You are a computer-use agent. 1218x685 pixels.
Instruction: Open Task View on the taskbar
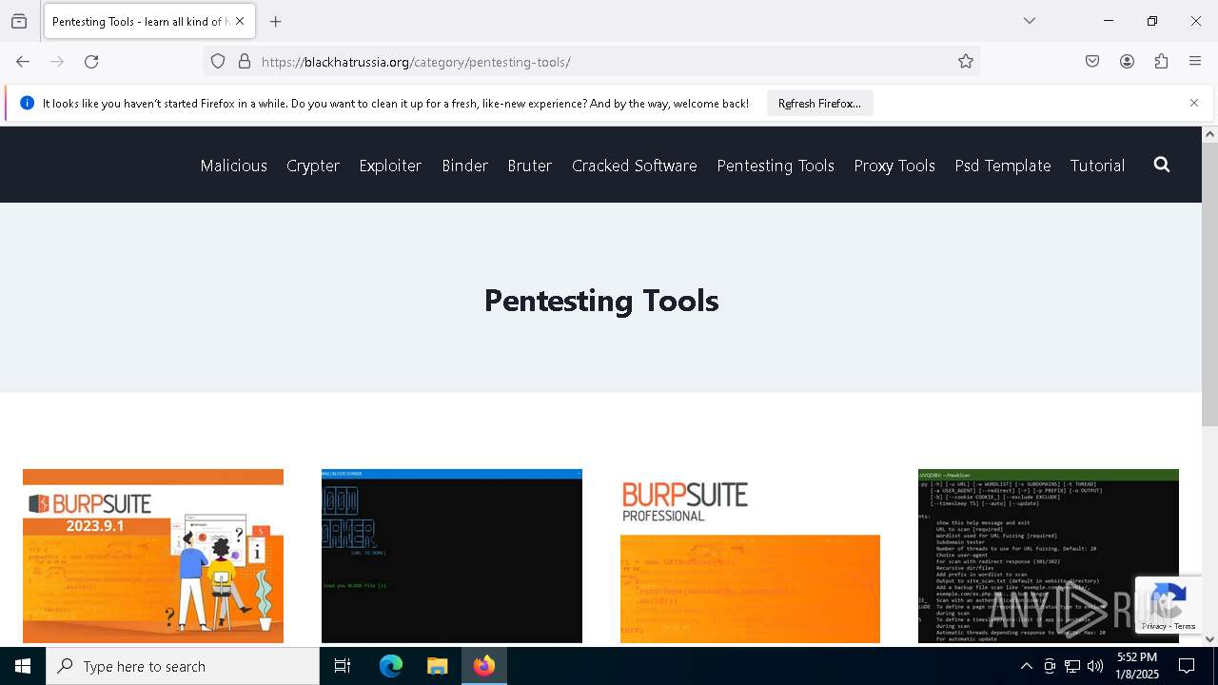coord(343,666)
